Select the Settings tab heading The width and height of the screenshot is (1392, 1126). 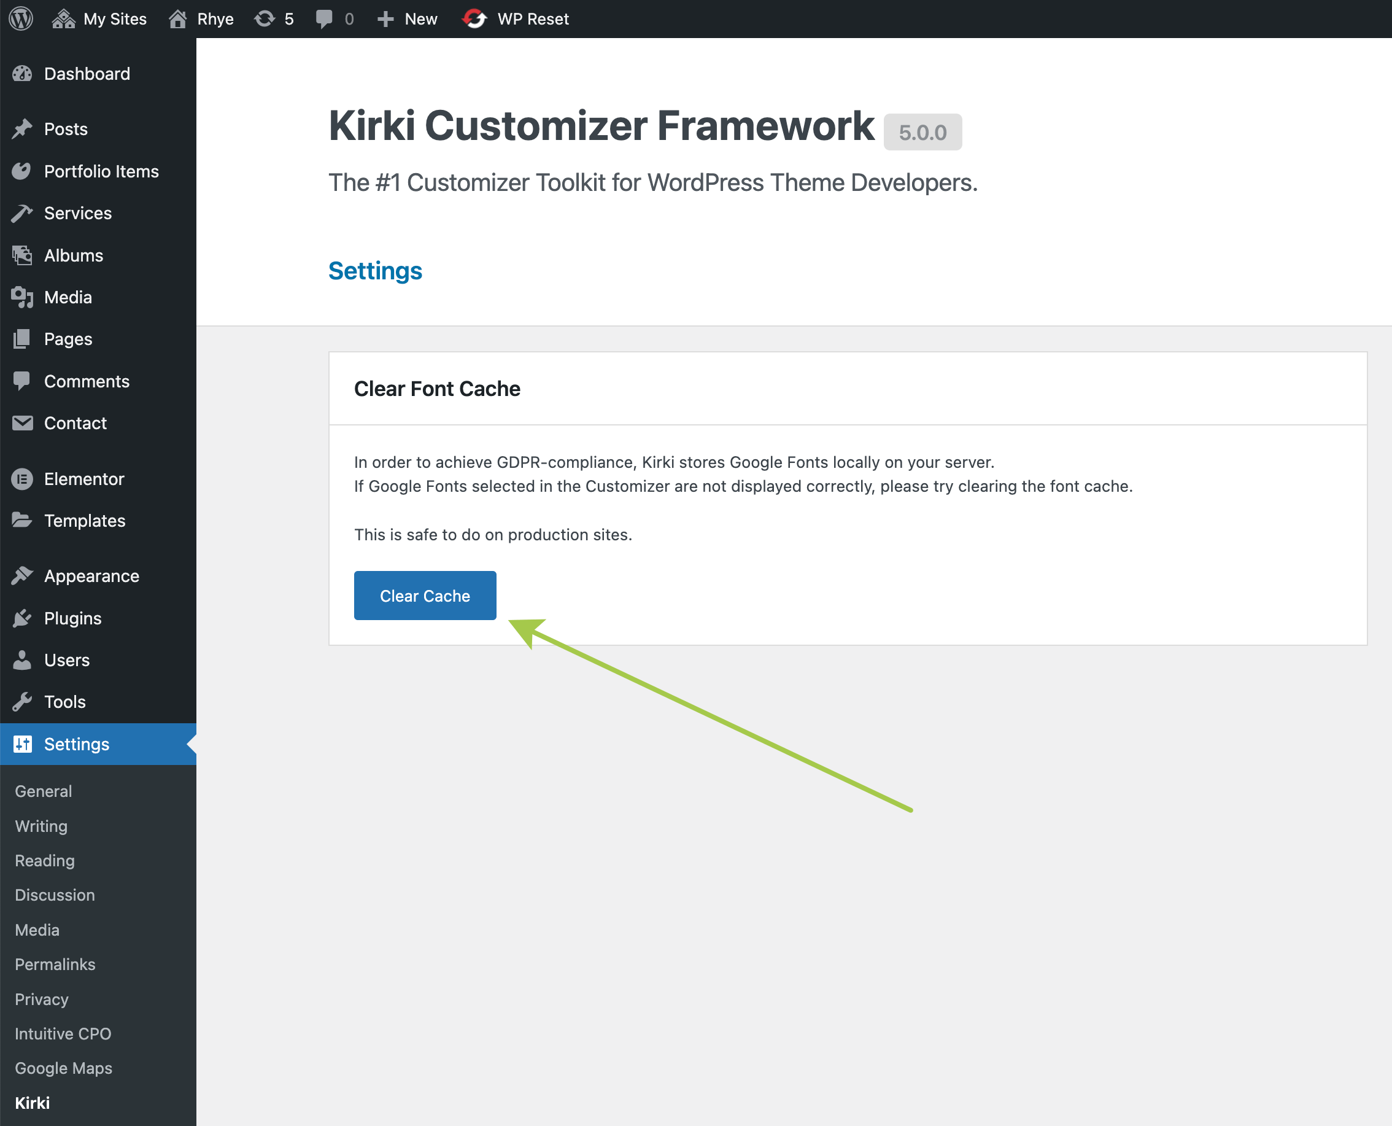click(375, 271)
